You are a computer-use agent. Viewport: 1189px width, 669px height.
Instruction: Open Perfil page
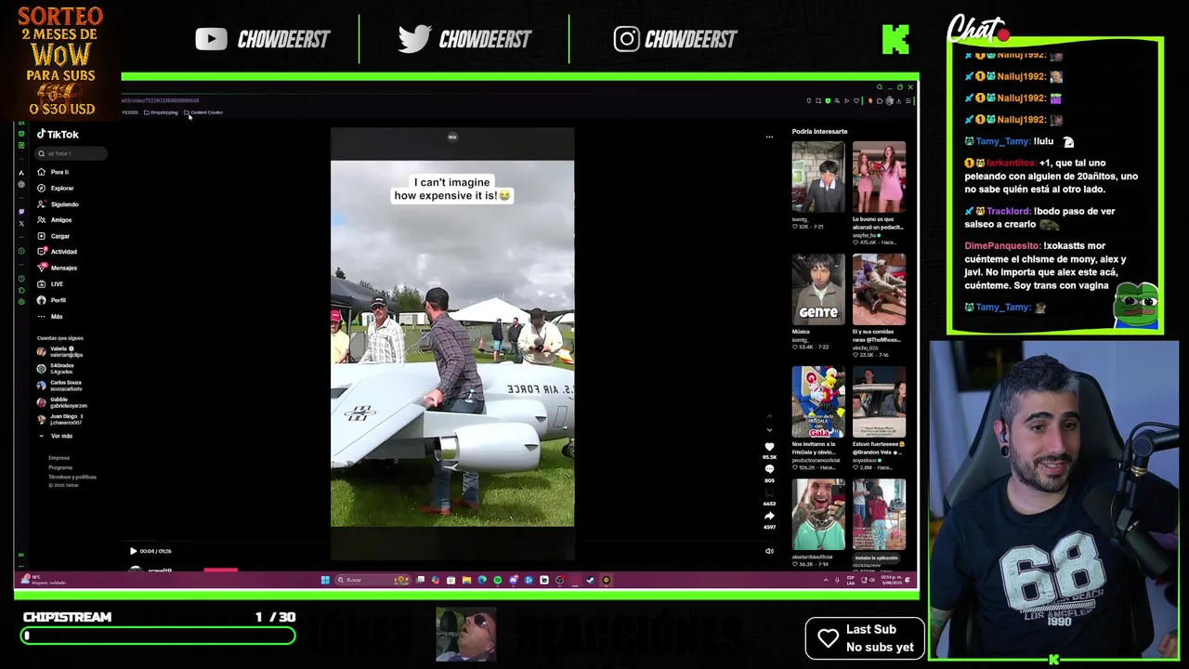click(x=52, y=300)
